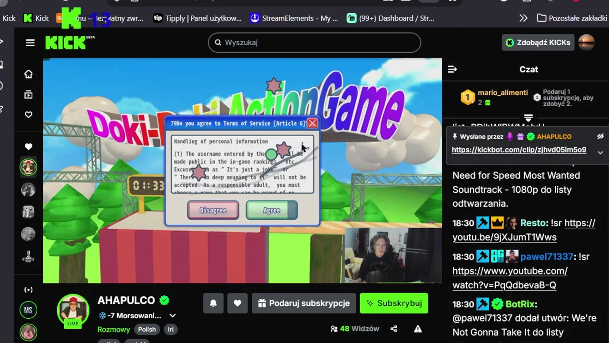Click the filled heart icon in sidebar
The width and height of the screenshot is (609, 343).
(x=29, y=147)
